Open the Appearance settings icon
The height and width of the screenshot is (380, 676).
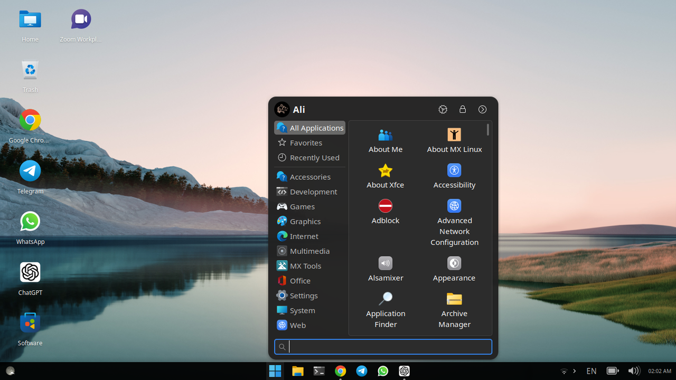coord(454,263)
